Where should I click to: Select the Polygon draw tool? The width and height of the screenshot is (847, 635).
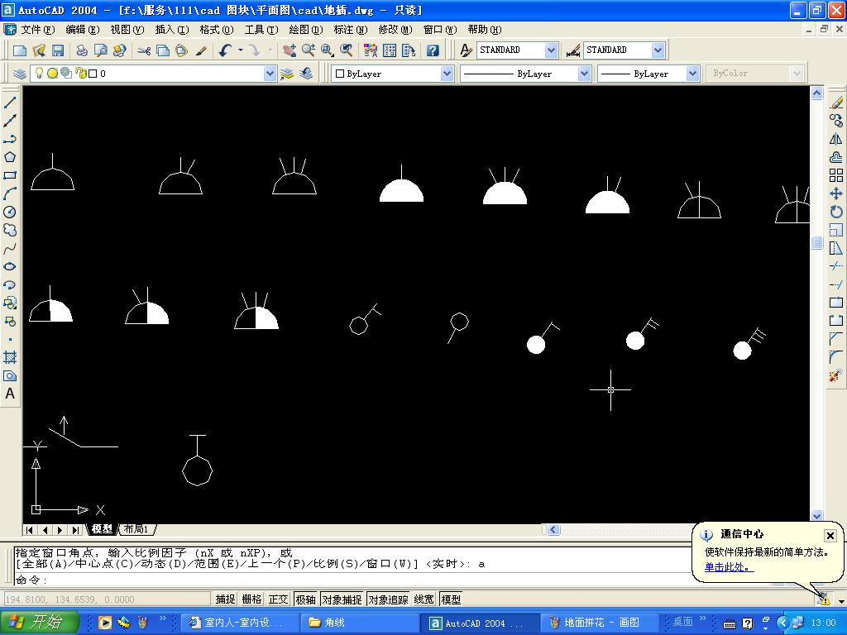[x=10, y=157]
